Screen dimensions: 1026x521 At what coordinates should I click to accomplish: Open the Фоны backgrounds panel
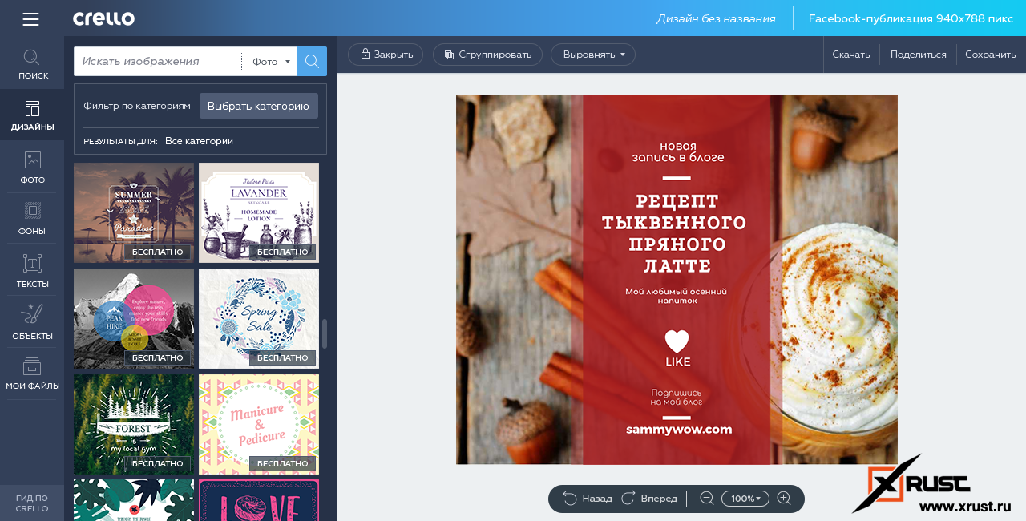coord(32,219)
